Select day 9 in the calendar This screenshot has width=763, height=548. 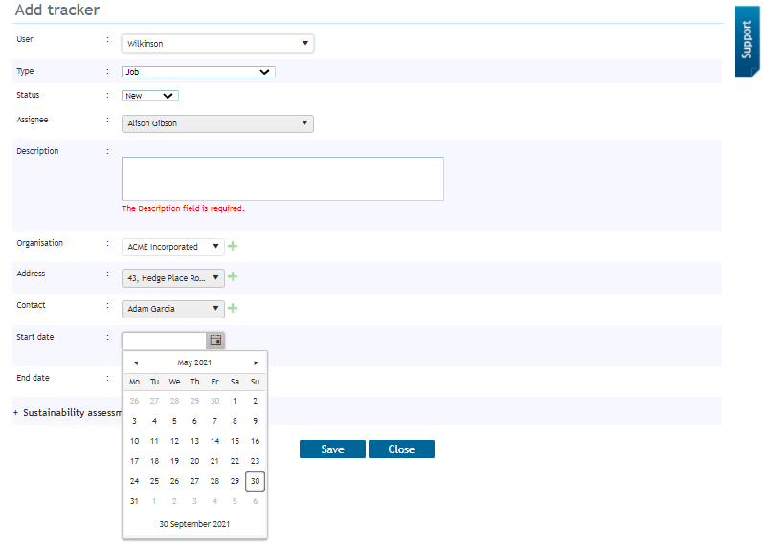click(x=255, y=421)
